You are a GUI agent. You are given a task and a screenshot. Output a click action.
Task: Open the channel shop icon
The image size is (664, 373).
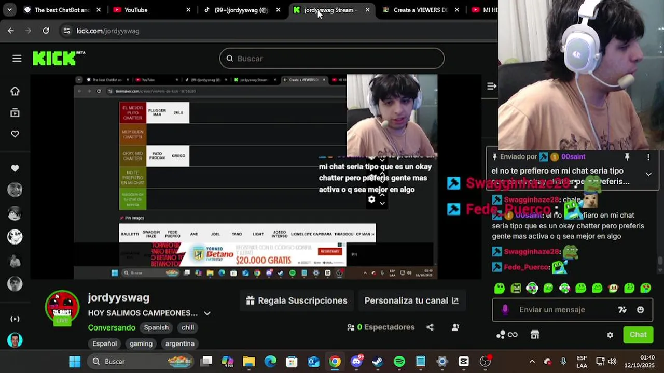click(x=535, y=335)
